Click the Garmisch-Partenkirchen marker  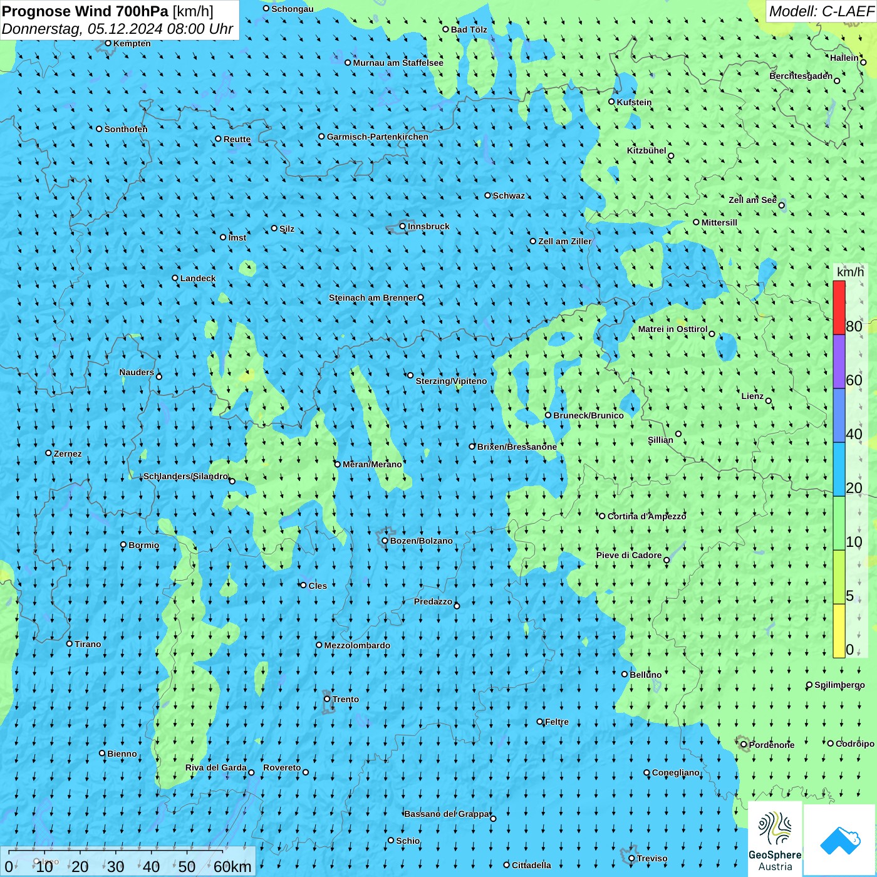tap(321, 137)
